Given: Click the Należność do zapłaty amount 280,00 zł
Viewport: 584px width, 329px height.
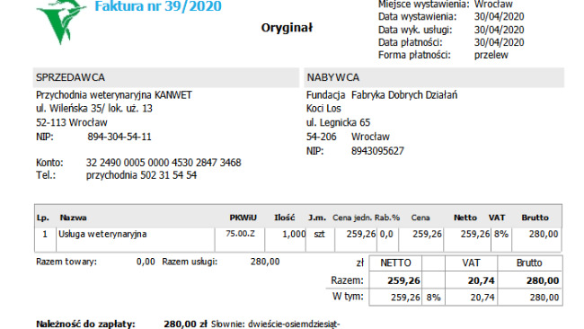Looking at the screenshot, I should pyautogui.click(x=185, y=324).
